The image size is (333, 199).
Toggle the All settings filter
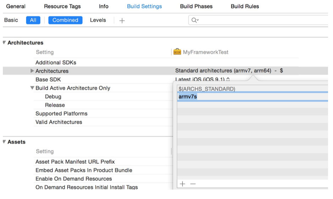click(33, 20)
